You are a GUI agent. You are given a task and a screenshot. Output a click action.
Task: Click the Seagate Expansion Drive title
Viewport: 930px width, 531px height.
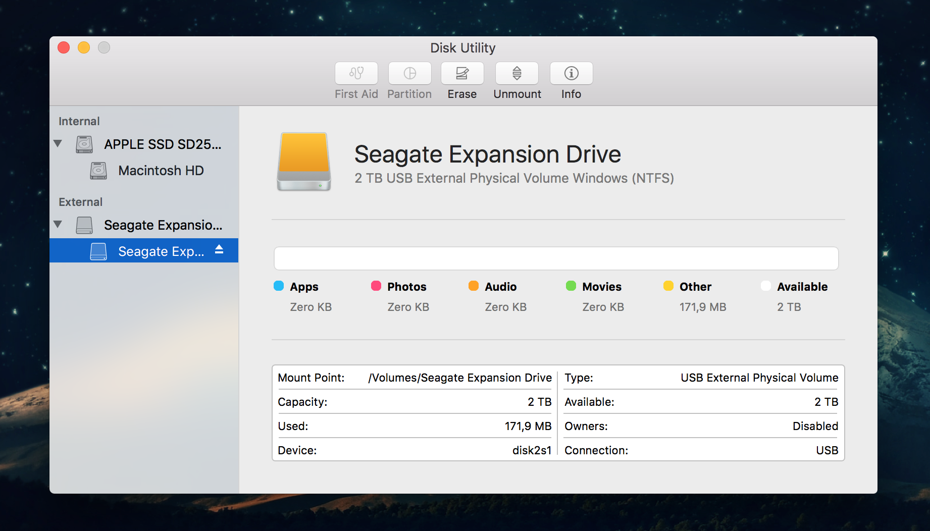488,154
